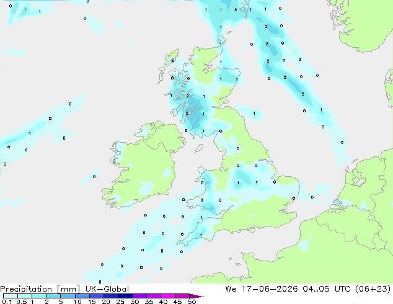Image resolution: width=393 pixels, height=304 pixels.
Task: Select the legend swatch between 10 and 15
Action: pyautogui.click(x=82, y=296)
